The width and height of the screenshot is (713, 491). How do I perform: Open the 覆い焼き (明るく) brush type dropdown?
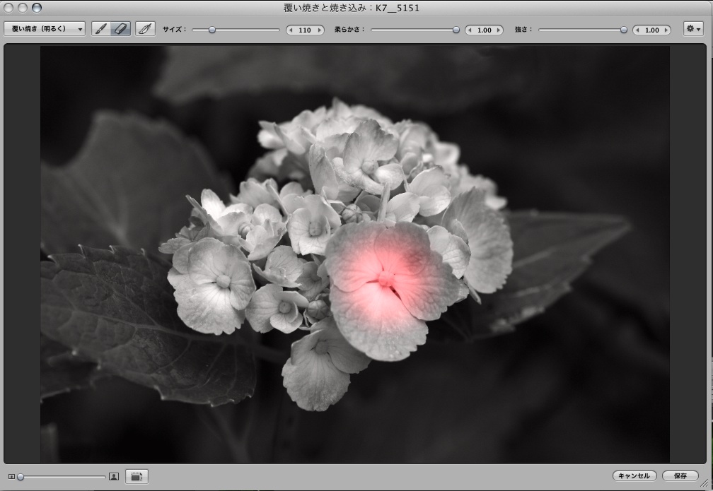[44, 30]
